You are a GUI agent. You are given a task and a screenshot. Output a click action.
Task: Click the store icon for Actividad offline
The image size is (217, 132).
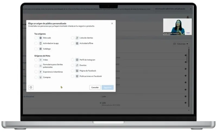pos(77,43)
